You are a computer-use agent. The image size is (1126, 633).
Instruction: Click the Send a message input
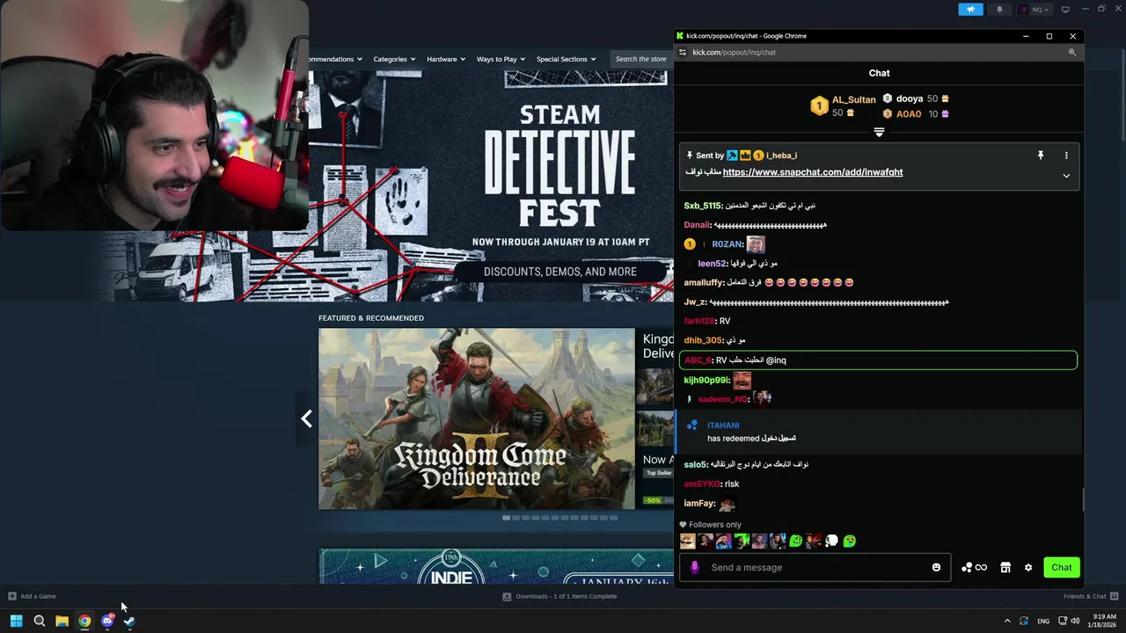pyautogui.click(x=816, y=567)
